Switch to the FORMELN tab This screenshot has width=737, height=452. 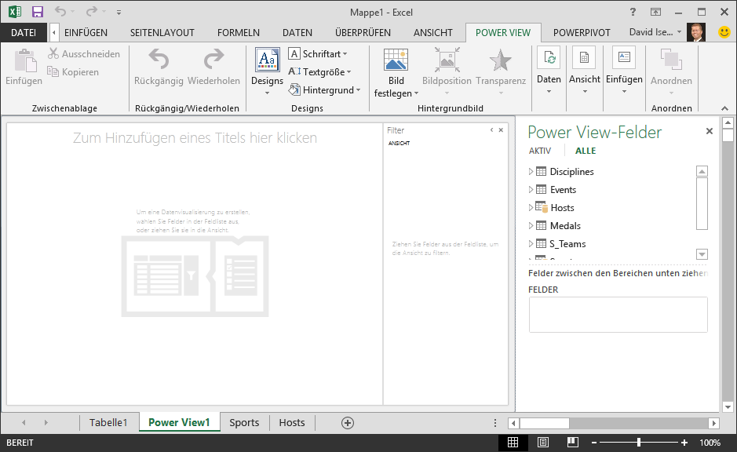(x=239, y=32)
